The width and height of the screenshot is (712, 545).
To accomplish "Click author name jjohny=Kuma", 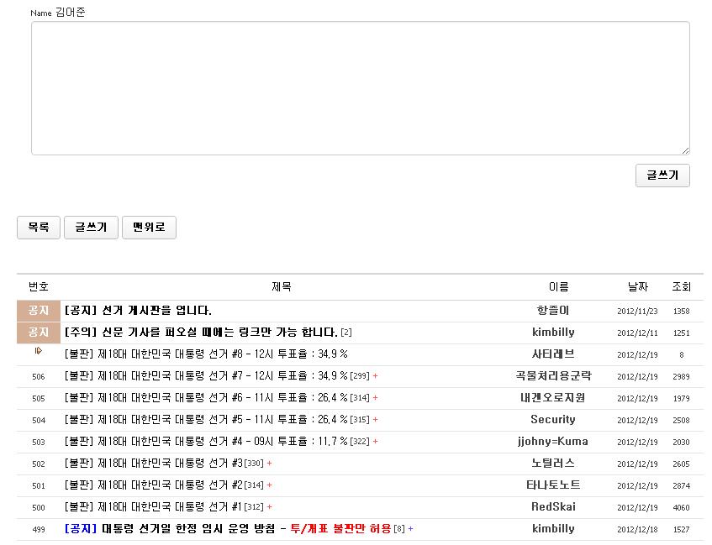I will point(553,441).
